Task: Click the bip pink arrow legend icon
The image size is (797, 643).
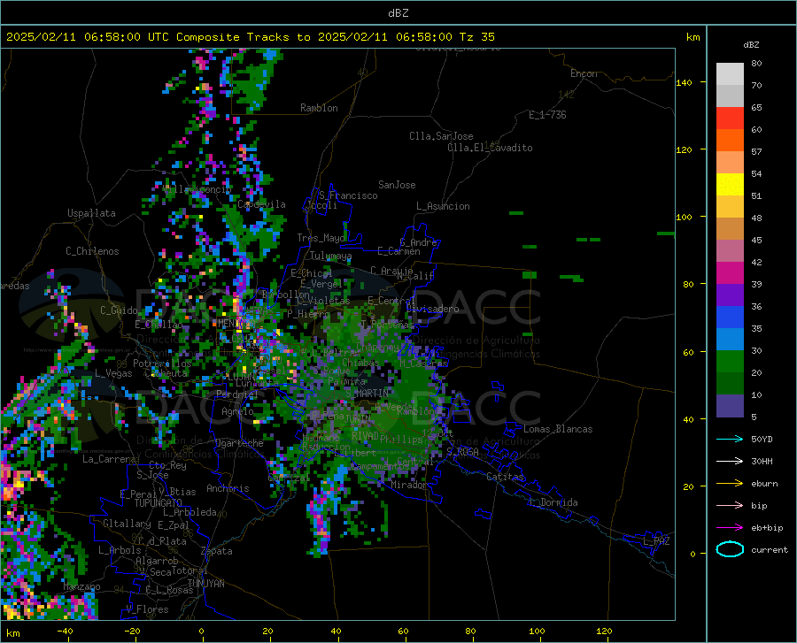Action: click(x=730, y=506)
